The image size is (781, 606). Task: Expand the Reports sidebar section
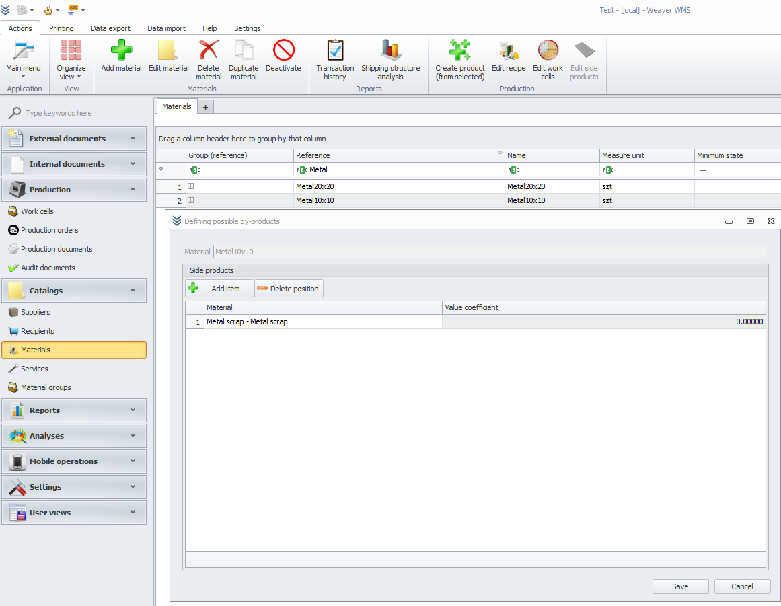74,410
